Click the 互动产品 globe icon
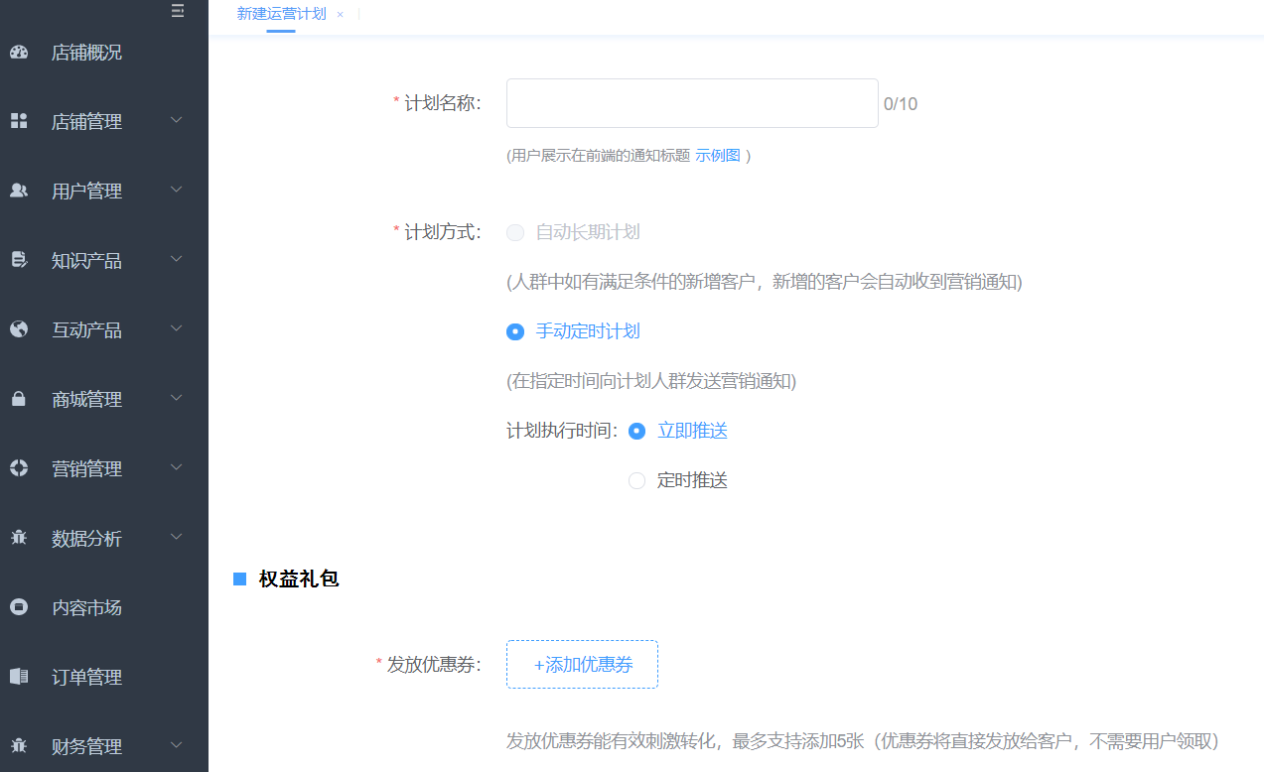This screenshot has height=772, width=1264. coord(19,329)
